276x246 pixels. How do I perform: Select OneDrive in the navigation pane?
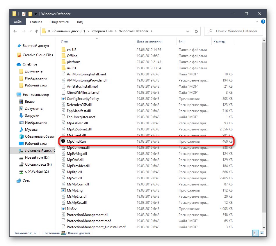click(x=27, y=64)
